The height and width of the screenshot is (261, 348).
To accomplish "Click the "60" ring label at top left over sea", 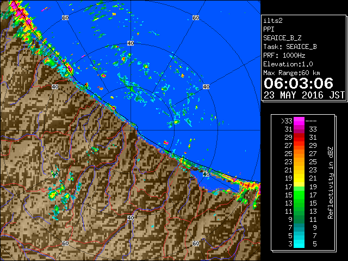I will tap(65, 17).
